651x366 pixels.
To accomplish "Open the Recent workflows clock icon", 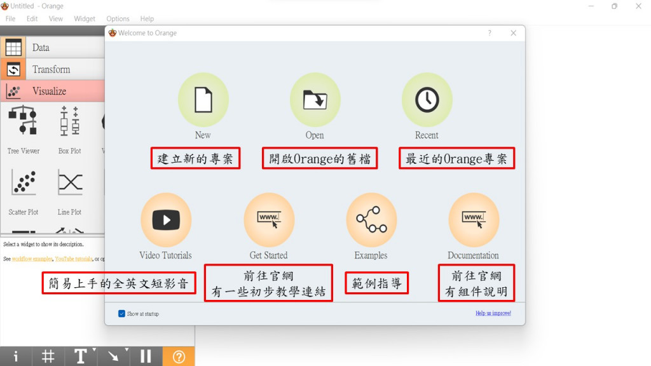I will point(427,100).
